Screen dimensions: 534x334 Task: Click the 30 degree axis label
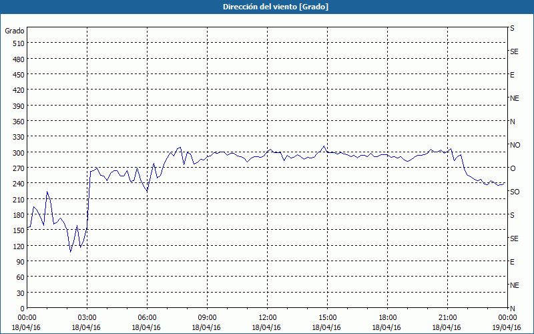[21, 293]
